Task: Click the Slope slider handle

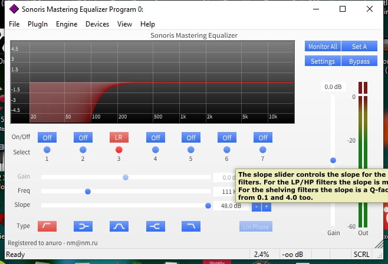Action: tap(208, 206)
